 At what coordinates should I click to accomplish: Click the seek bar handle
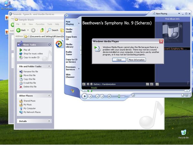(x=90, y=91)
